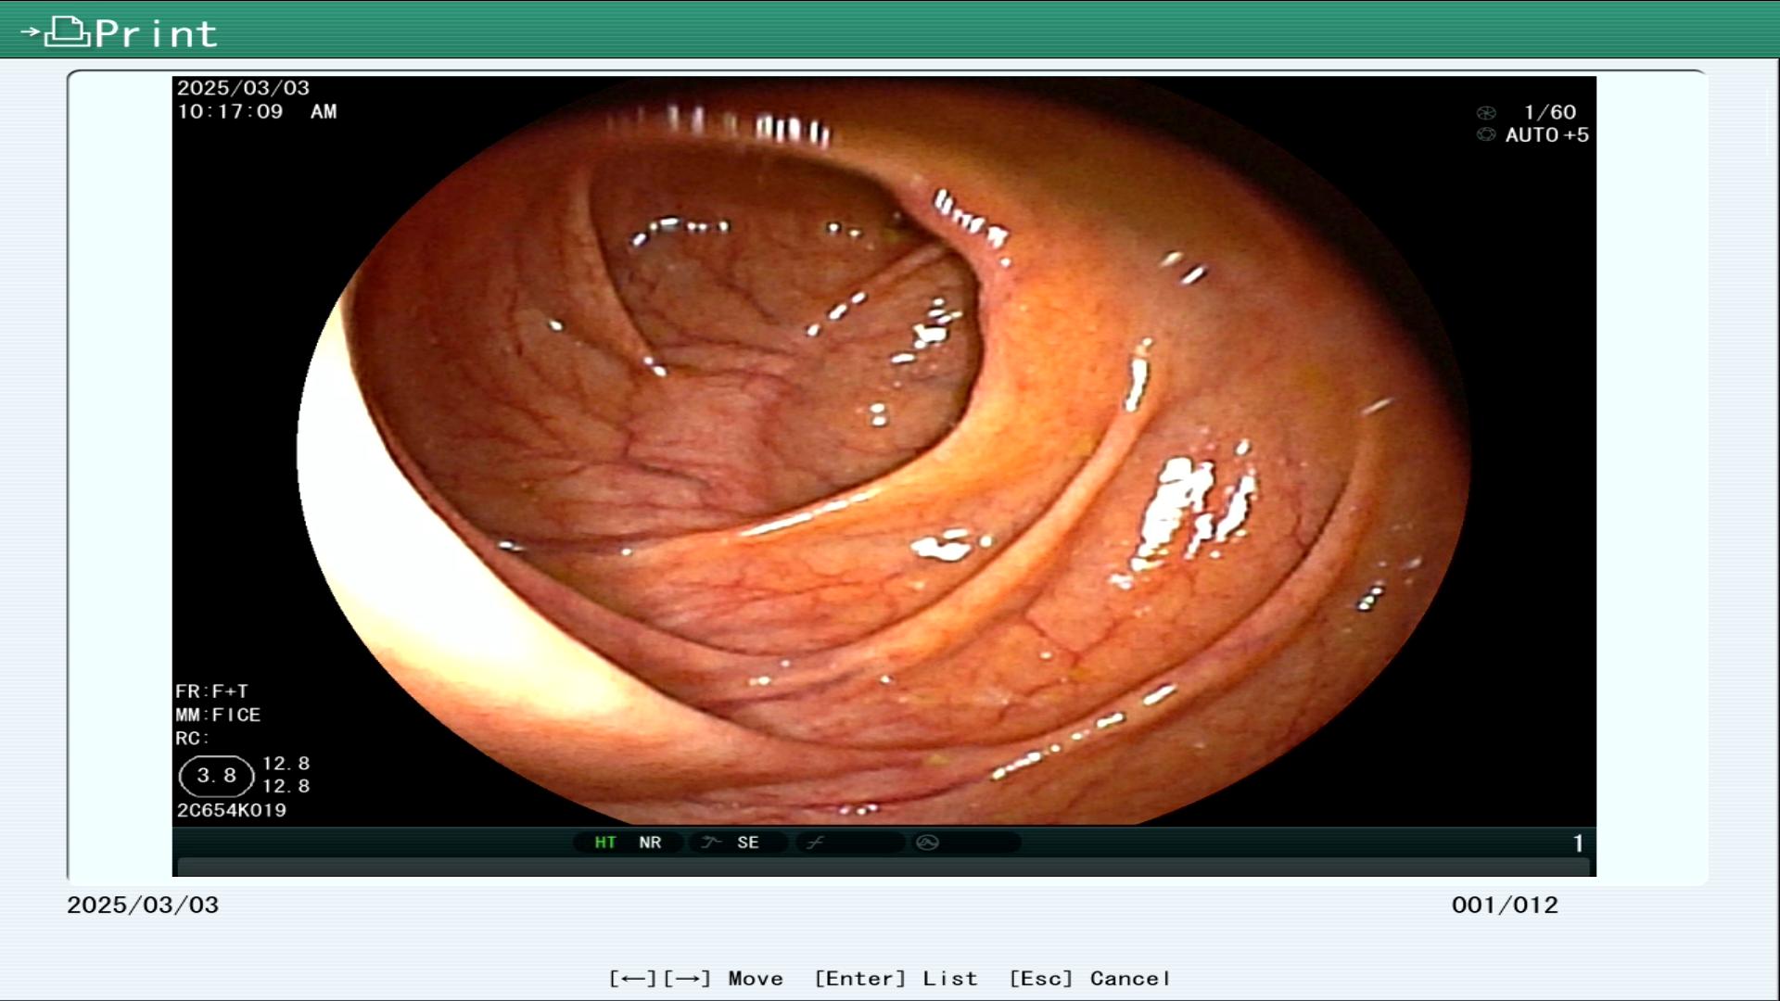Click the structure enhancement icon beside SE
This screenshot has width=1780, height=1001.
pos(711,843)
